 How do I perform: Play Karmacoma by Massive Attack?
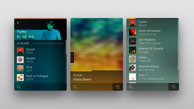coord(152,68)
